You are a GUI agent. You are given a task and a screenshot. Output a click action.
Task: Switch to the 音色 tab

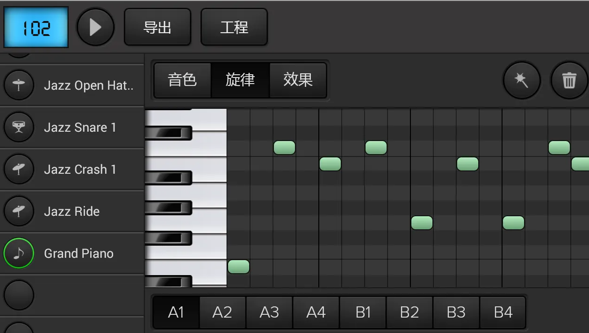[x=182, y=80]
